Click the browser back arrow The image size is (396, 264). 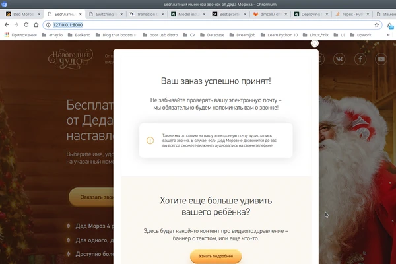coord(7,24)
